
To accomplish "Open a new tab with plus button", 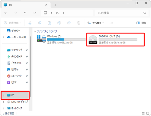I will [x=55, y=5].
